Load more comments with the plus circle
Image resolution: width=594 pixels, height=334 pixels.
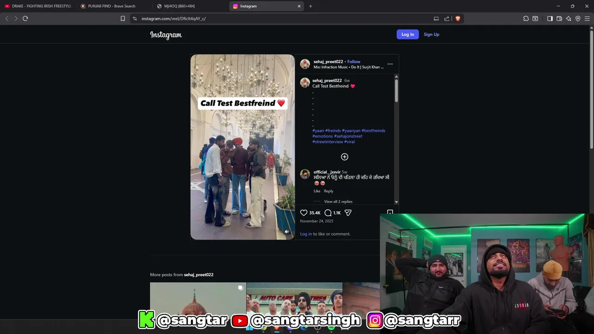[x=344, y=157]
